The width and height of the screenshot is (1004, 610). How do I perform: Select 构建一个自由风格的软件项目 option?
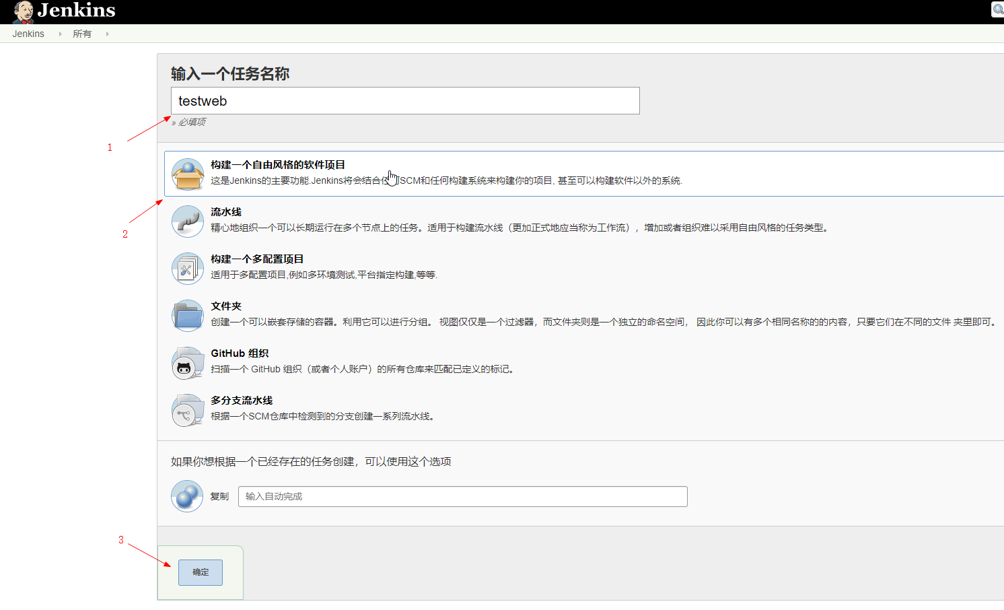tap(277, 164)
